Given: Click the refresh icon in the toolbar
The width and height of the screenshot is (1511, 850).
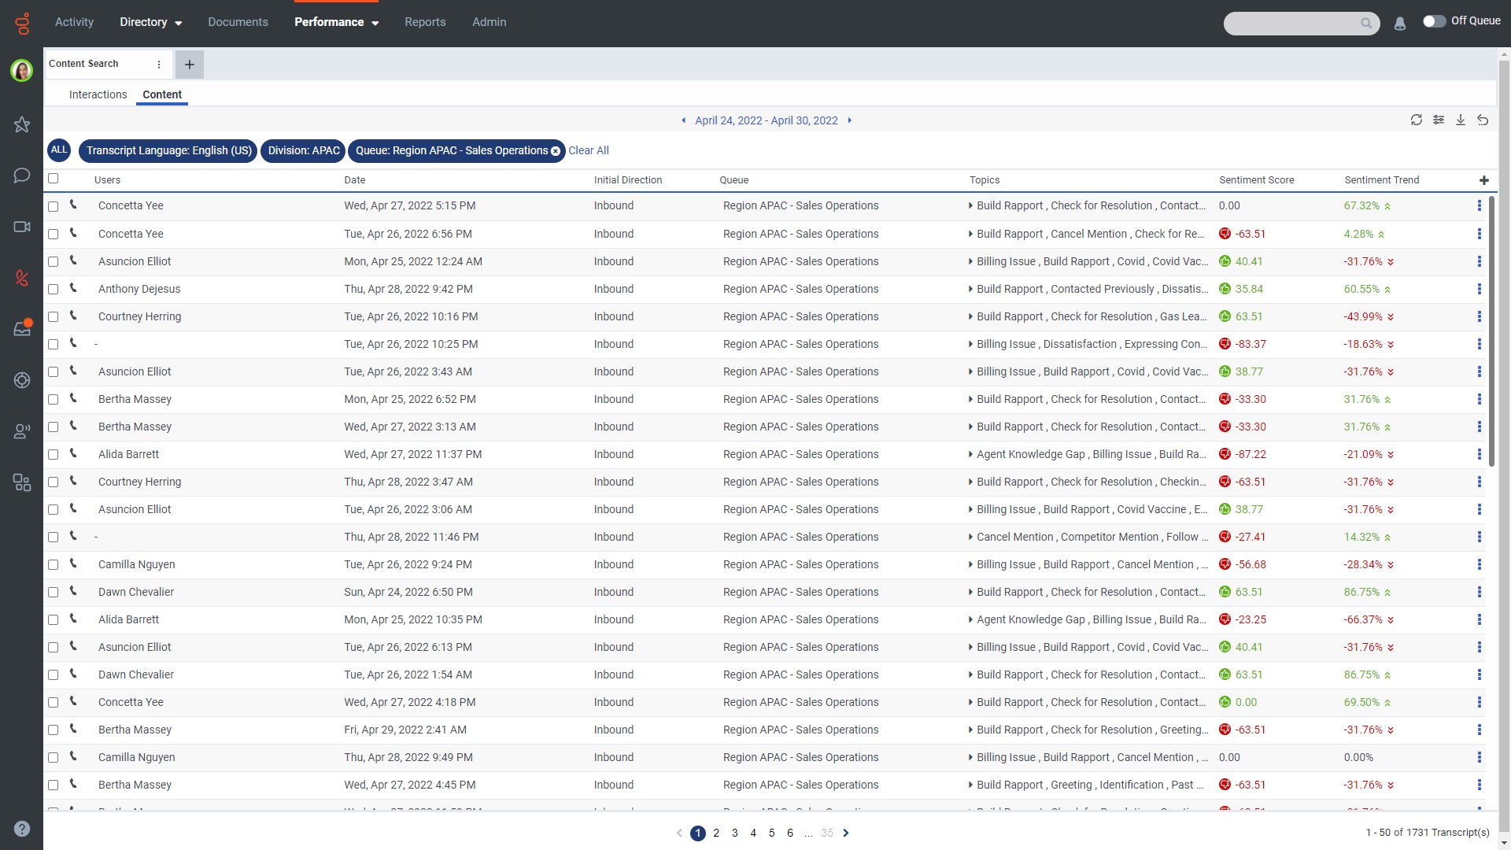Looking at the screenshot, I should 1416,120.
